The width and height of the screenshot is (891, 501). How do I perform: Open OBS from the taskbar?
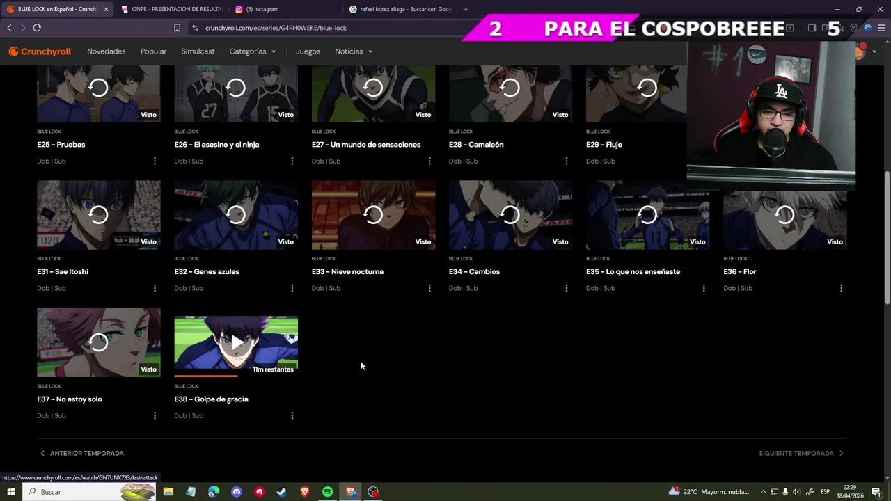[373, 492]
